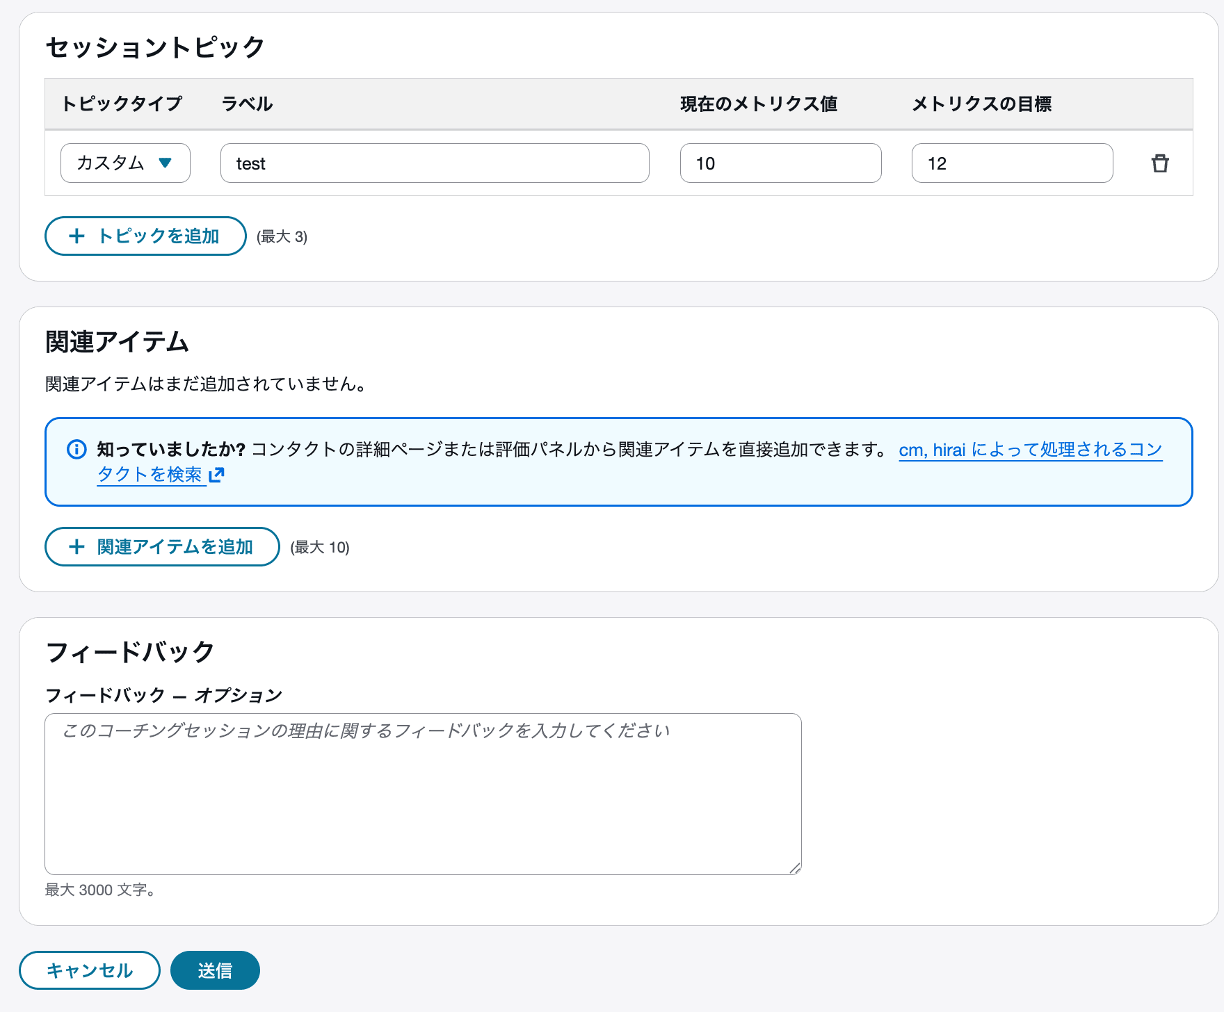The width and height of the screenshot is (1224, 1012).
Task: Open the カスタム topic type dropdown
Action: point(124,163)
